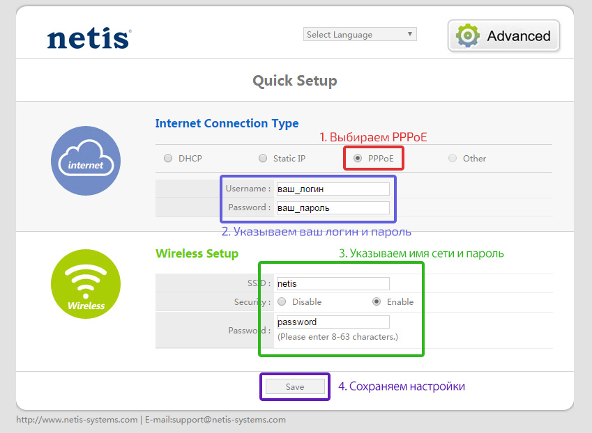Click the Save button
The width and height of the screenshot is (592, 433).
[295, 386]
